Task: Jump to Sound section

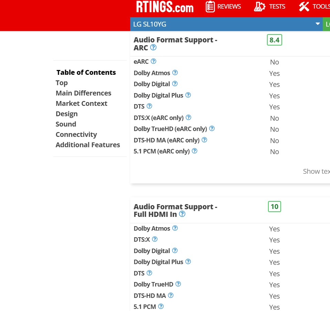Action: [66, 124]
